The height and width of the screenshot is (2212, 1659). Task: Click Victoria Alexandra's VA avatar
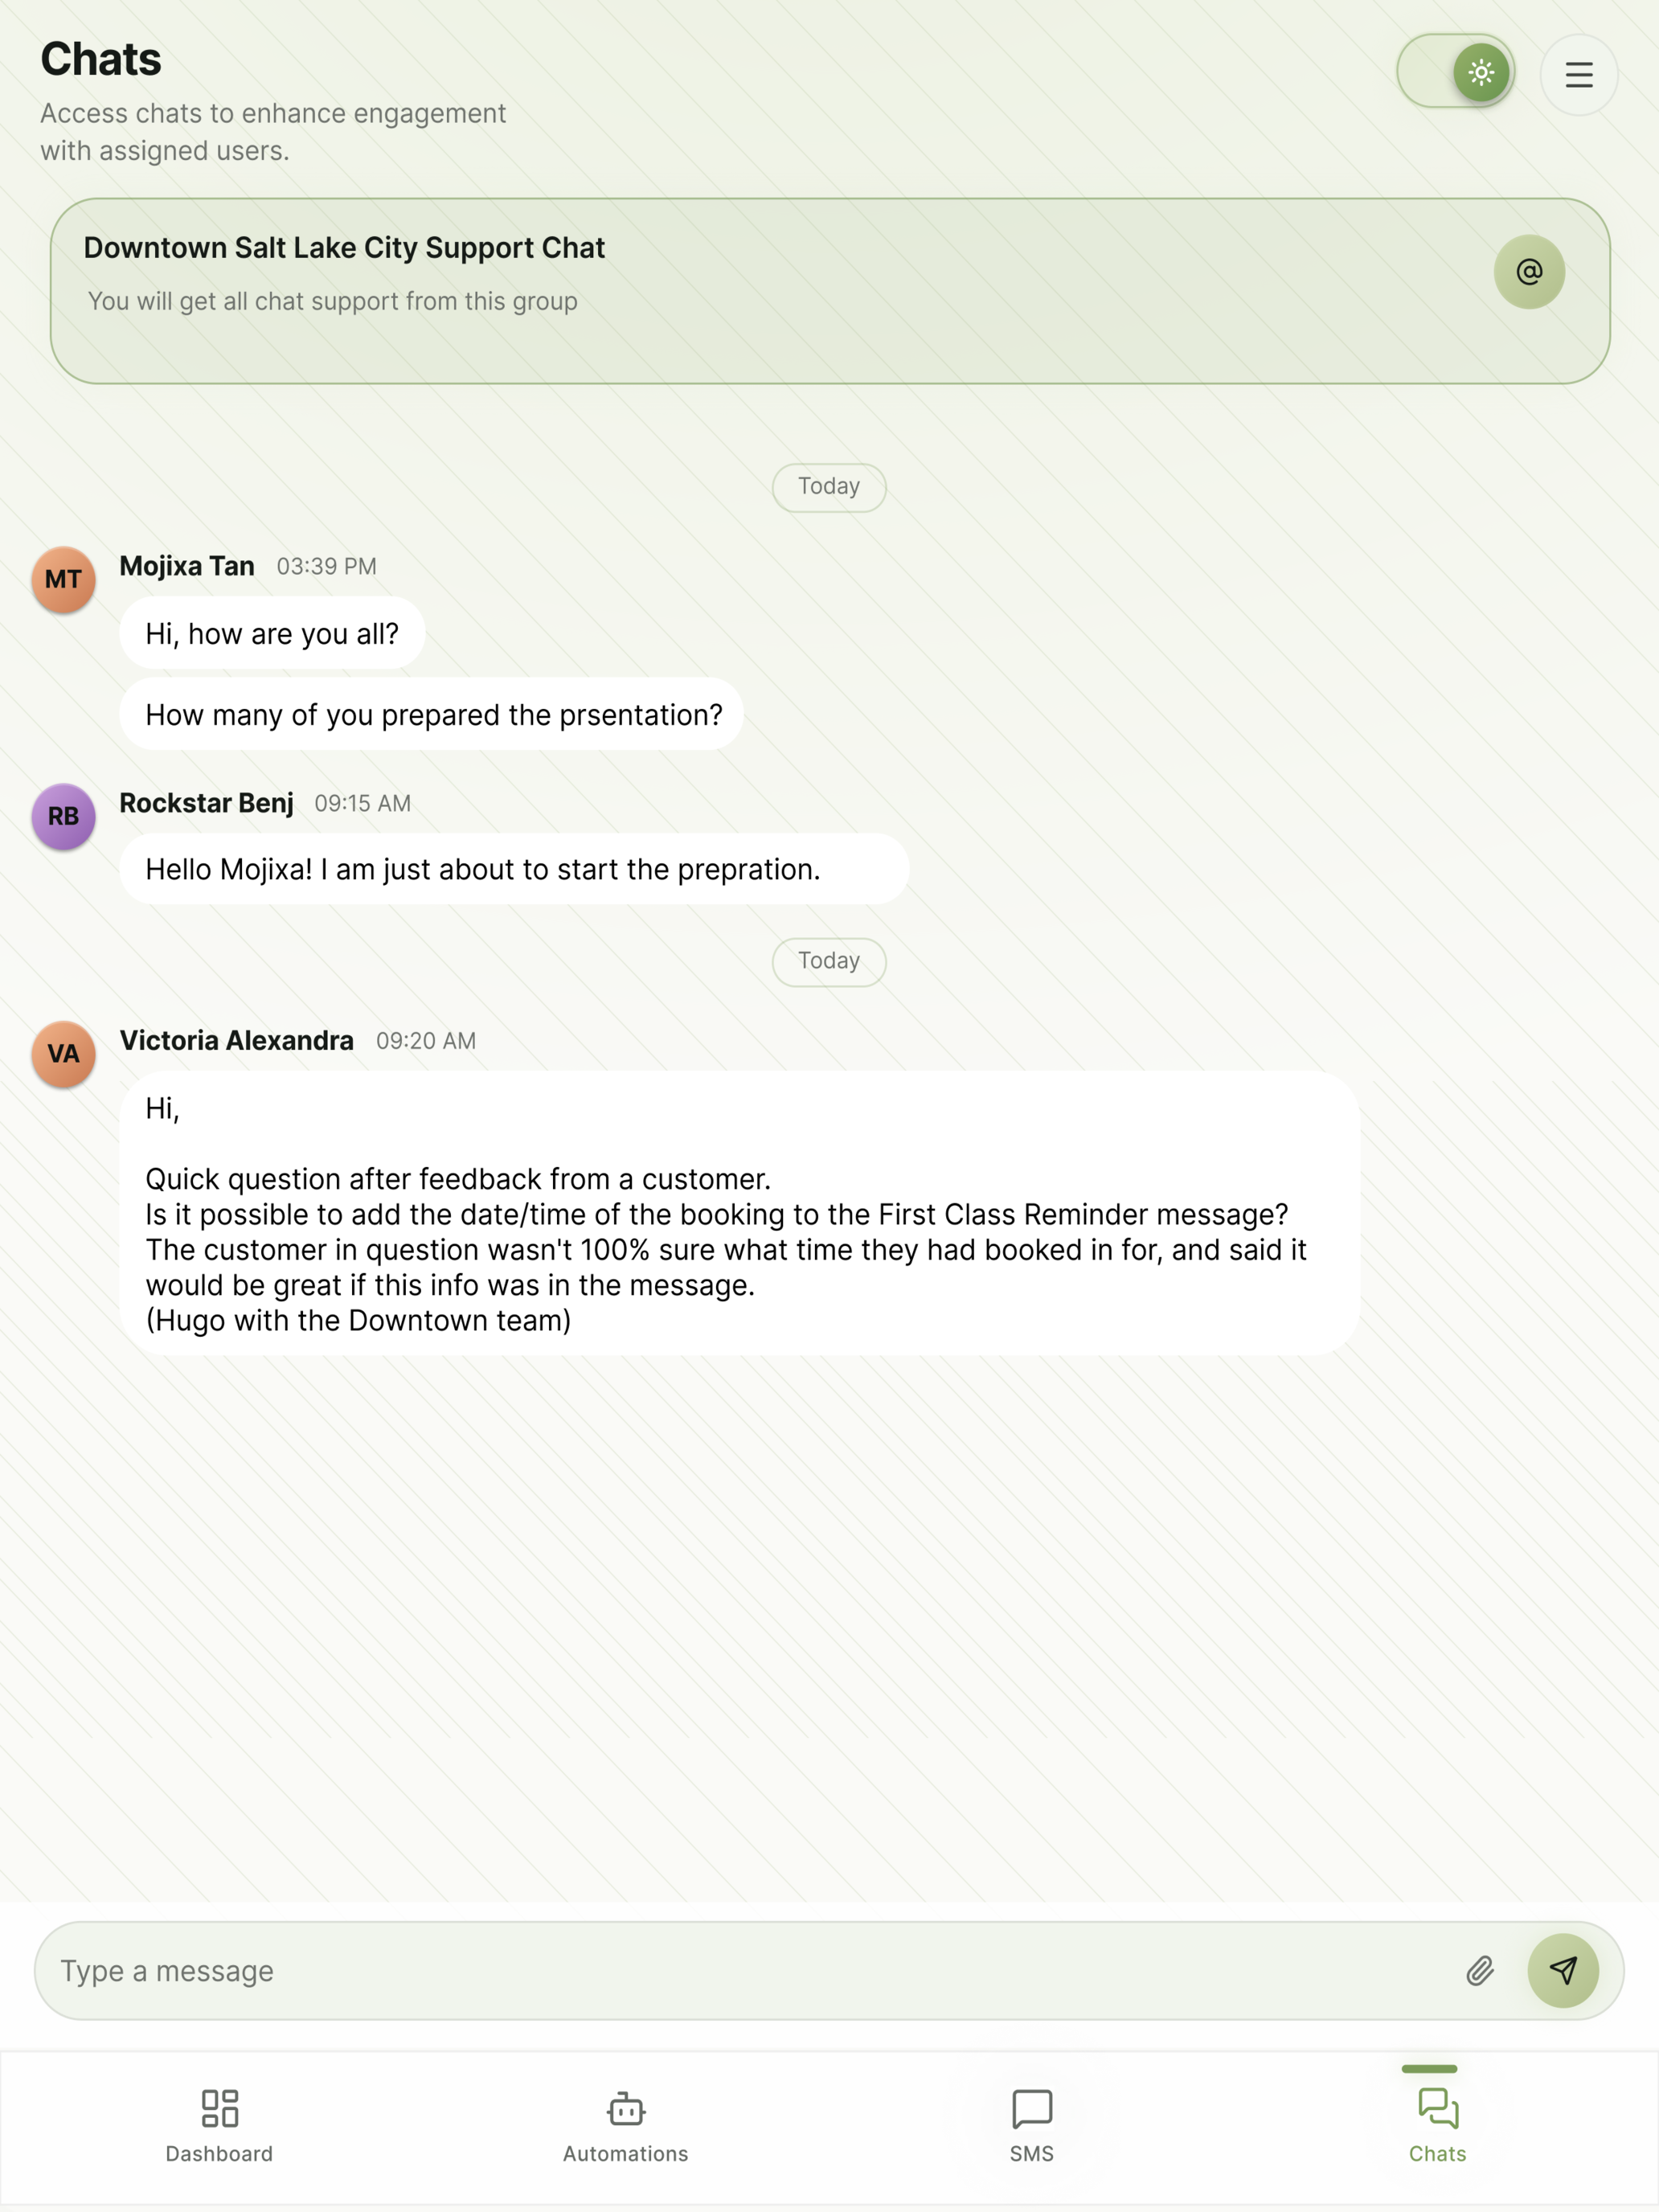click(64, 1053)
